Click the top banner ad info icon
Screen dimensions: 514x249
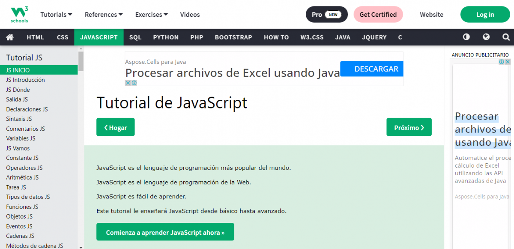click(134, 83)
